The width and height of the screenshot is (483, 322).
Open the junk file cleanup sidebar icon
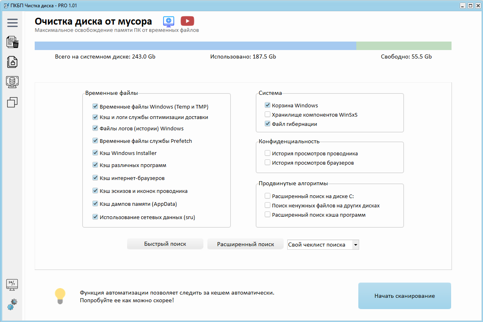(x=13, y=42)
